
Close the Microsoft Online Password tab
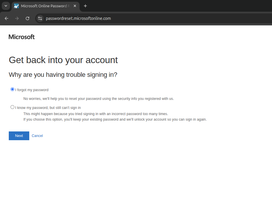point(75,6)
